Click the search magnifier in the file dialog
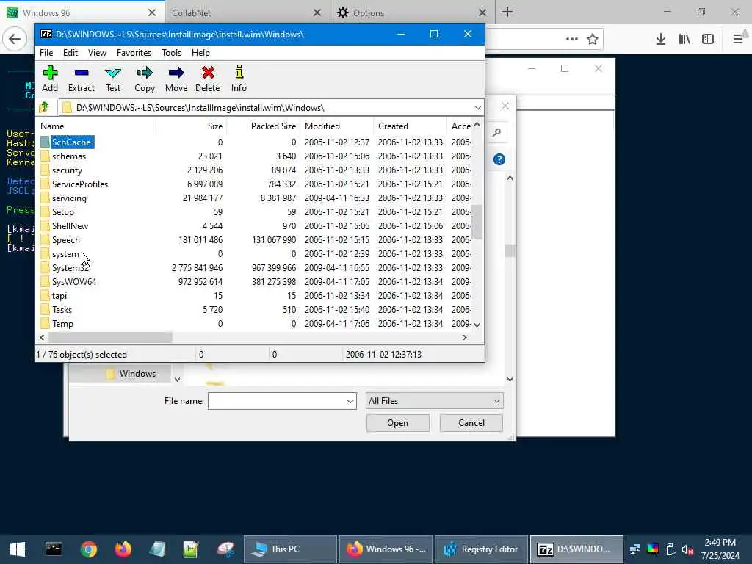 pos(497,132)
